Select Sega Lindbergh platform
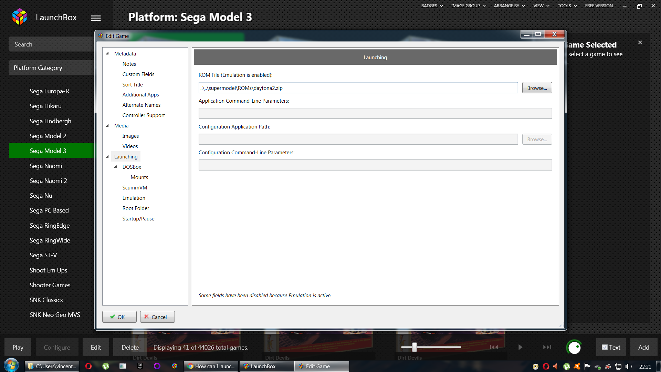 tap(50, 121)
